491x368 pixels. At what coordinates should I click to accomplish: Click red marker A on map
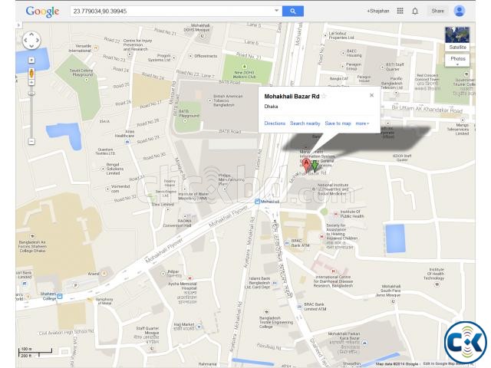(x=306, y=165)
